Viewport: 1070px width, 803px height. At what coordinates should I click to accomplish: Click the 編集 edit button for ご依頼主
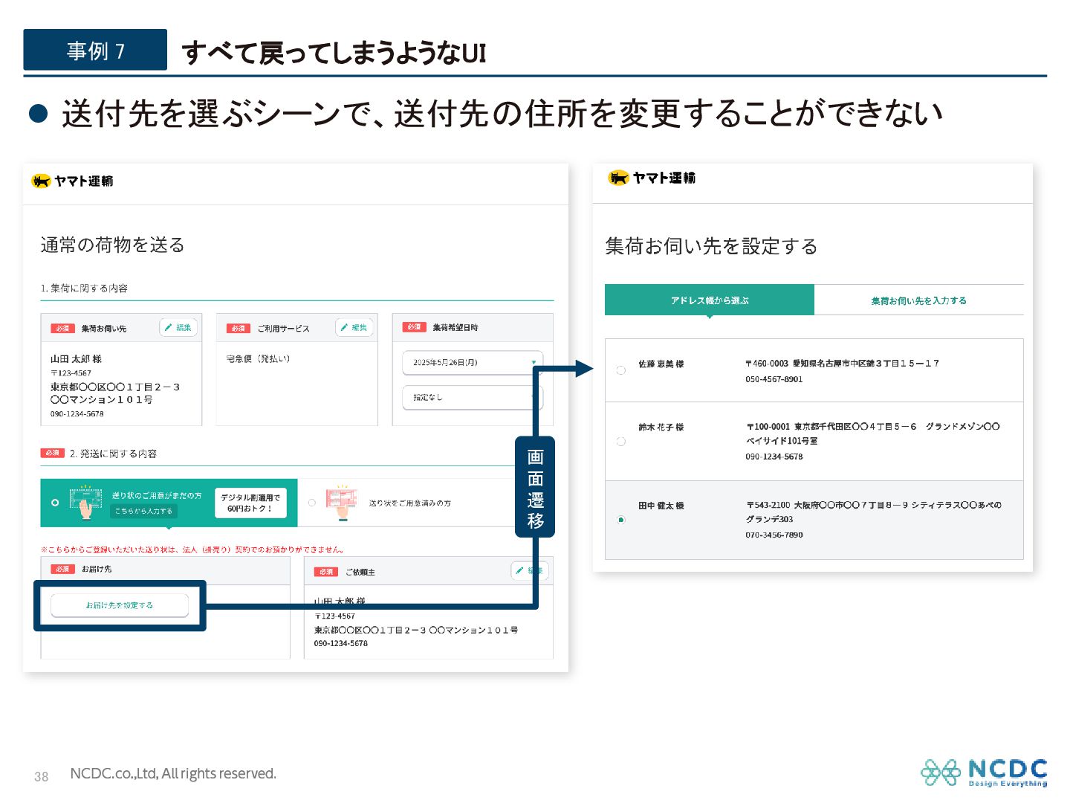[x=530, y=571]
